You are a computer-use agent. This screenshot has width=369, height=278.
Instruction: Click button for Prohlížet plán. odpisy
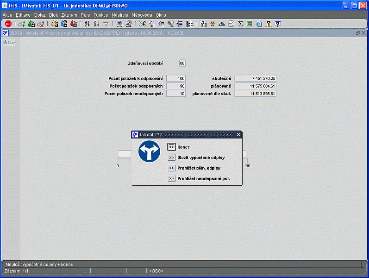click(171, 168)
